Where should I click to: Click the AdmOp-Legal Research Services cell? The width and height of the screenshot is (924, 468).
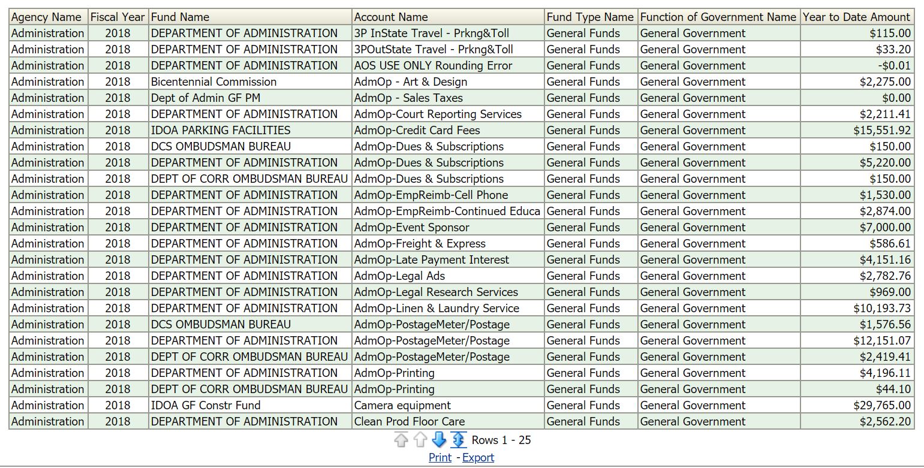[449, 292]
